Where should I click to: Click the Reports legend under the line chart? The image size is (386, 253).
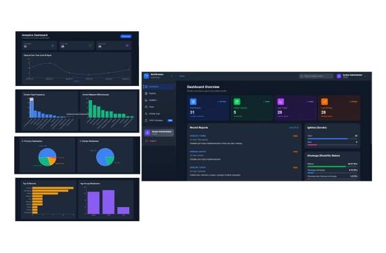(77, 81)
